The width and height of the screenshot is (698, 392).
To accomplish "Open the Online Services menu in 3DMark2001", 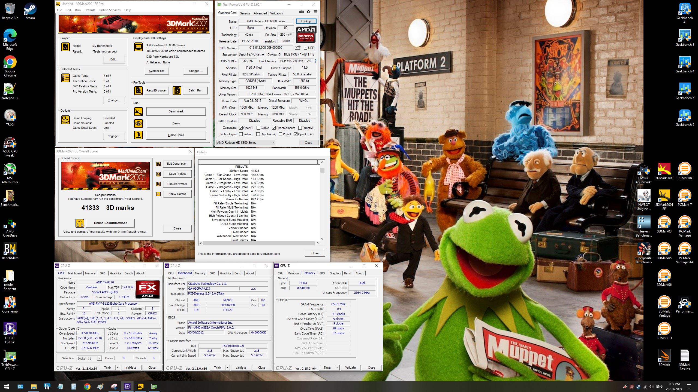I will (109, 10).
